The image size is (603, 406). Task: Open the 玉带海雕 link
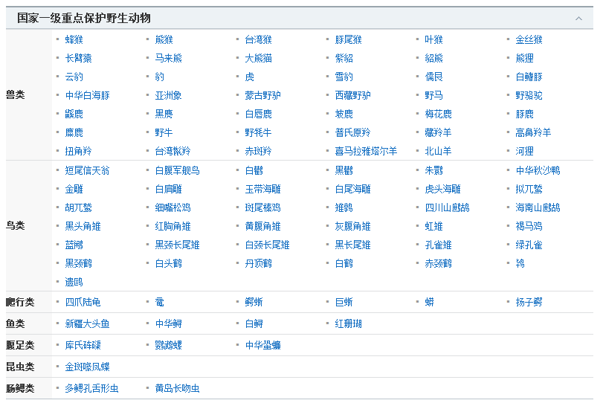coord(263,189)
